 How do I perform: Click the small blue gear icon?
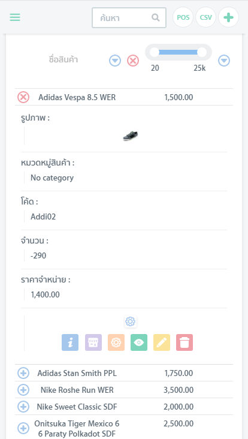(131, 321)
